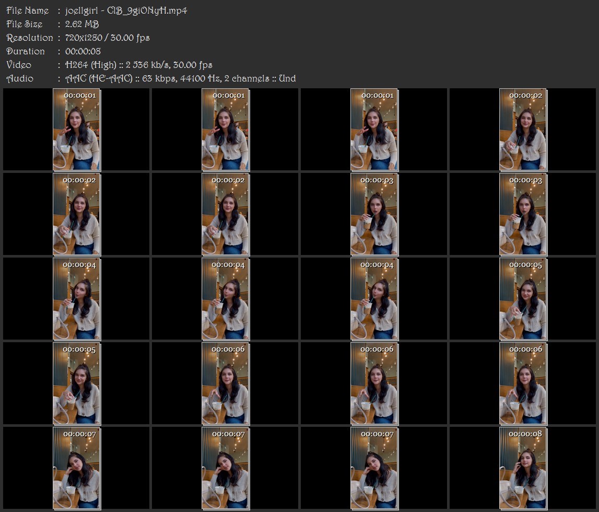This screenshot has height=512, width=599.
Task: Open the first thumbnail stamped 00:00:07
Action: [x=76, y=469]
